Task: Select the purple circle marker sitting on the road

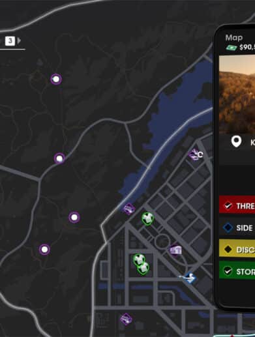Action: click(59, 158)
